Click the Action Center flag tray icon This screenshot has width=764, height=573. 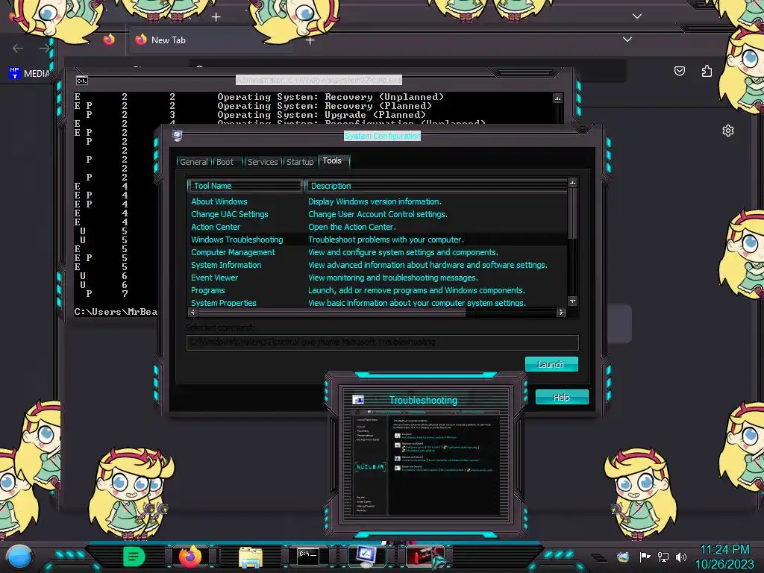(x=645, y=557)
